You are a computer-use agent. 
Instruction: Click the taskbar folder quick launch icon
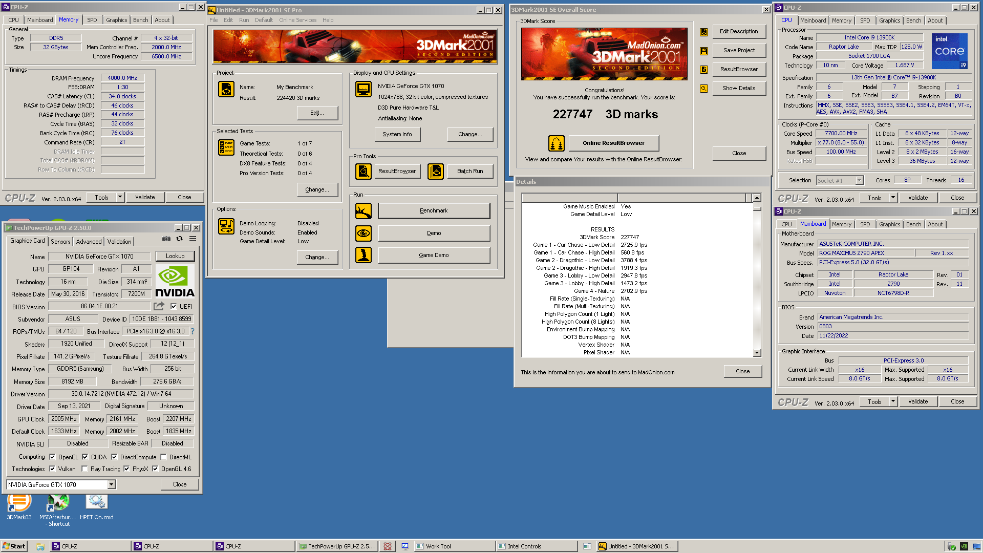point(40,546)
